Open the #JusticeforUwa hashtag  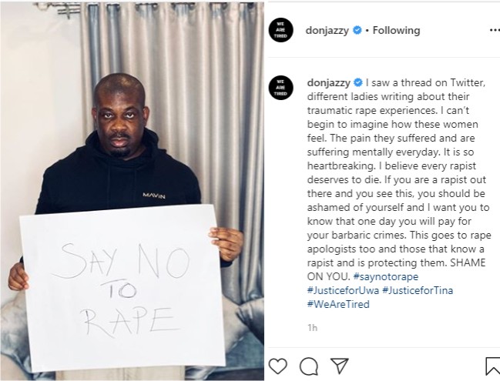[343, 290]
